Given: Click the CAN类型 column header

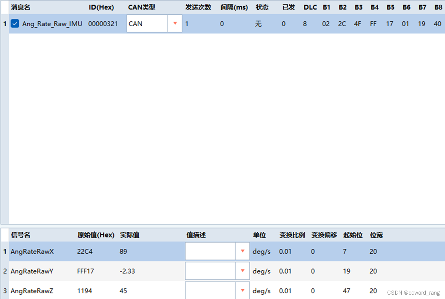Looking at the screenshot, I should click(142, 7).
